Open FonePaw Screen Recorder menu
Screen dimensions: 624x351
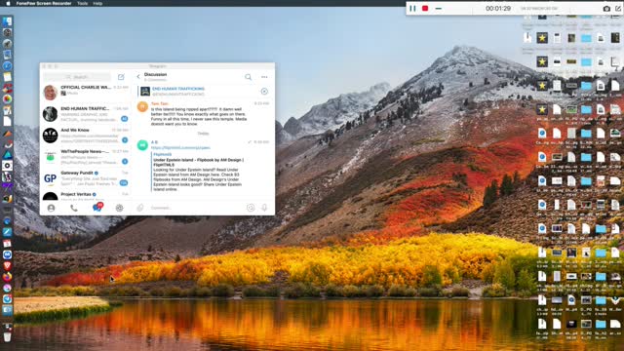pos(44,3)
